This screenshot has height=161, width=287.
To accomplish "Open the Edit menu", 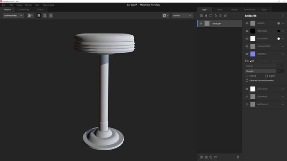I will coord(11,5).
